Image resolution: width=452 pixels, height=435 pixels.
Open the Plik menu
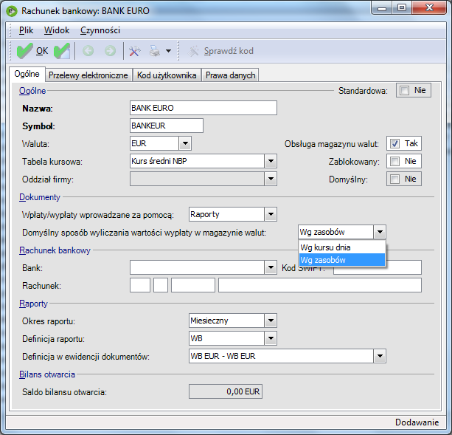(x=27, y=30)
